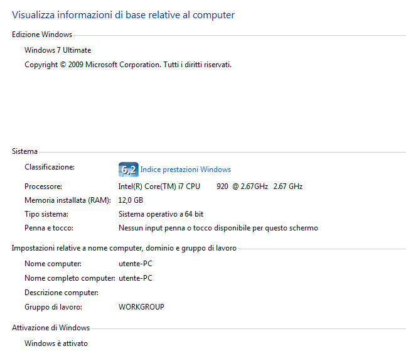Click the 'Nome computer:' label
406x351 pixels.
pos(53,264)
